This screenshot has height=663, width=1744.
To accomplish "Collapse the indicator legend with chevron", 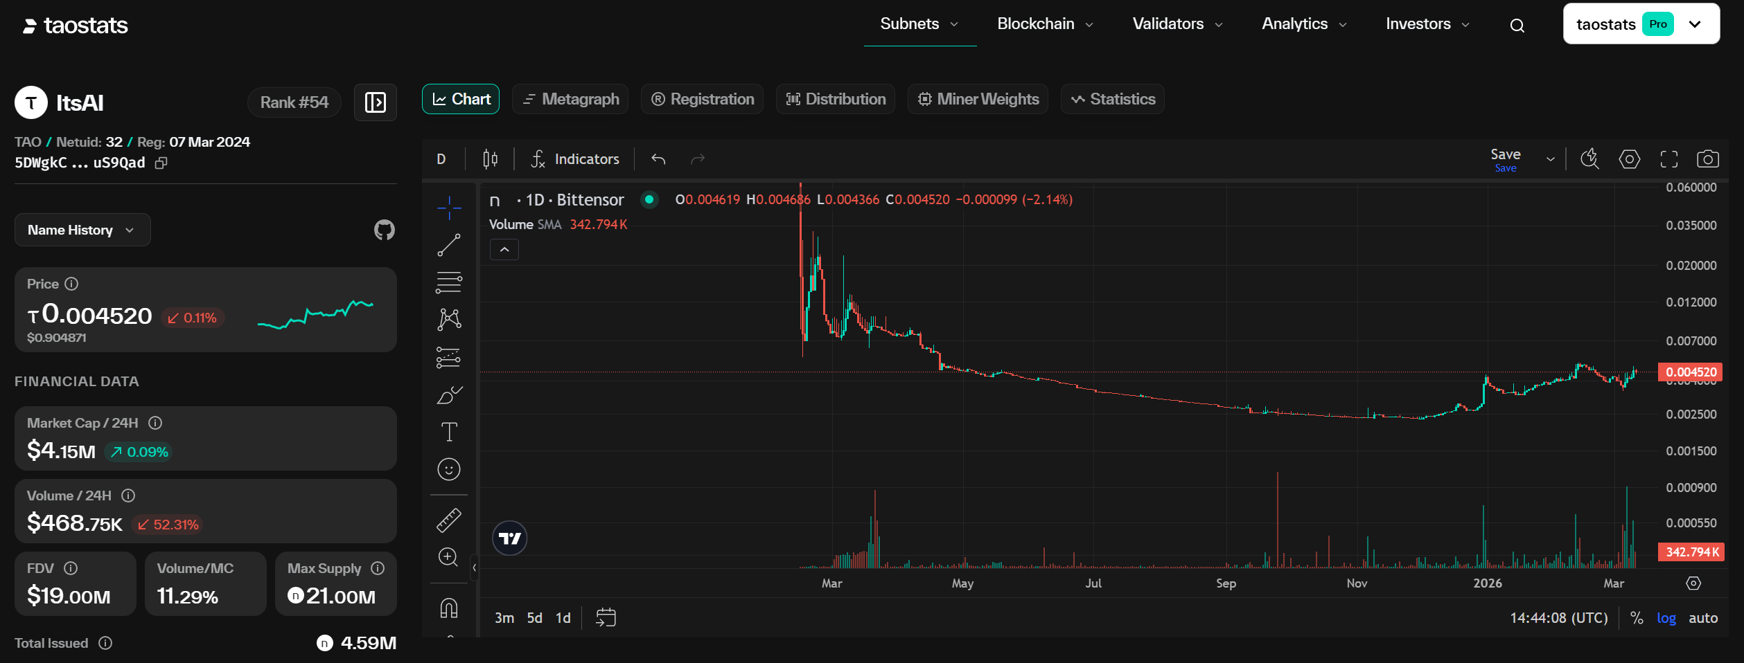I will (504, 249).
